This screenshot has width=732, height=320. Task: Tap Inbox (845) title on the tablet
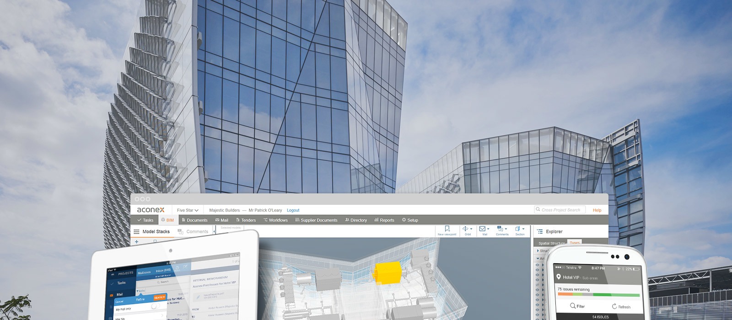click(x=163, y=270)
